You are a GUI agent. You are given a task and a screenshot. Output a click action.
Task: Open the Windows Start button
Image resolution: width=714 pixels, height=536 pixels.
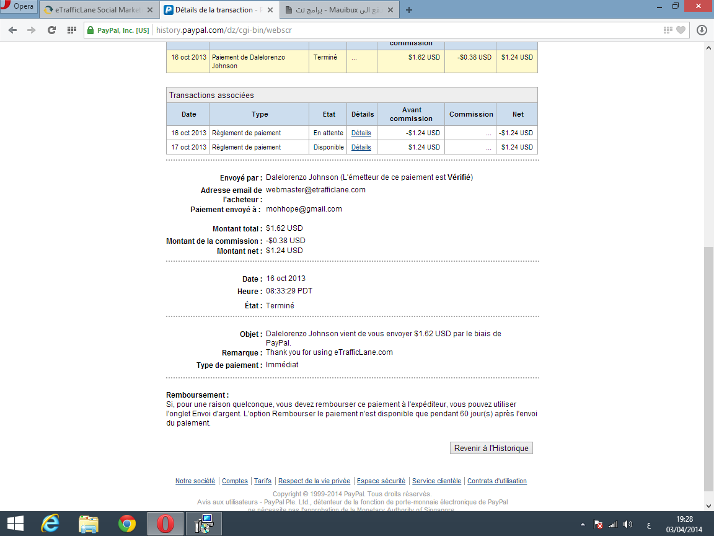coord(15,524)
